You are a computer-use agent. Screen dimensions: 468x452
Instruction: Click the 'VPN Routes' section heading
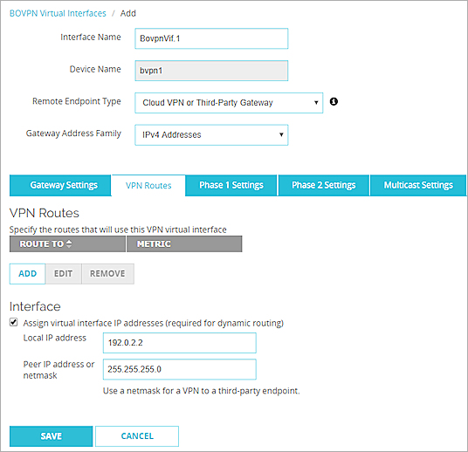tap(45, 213)
